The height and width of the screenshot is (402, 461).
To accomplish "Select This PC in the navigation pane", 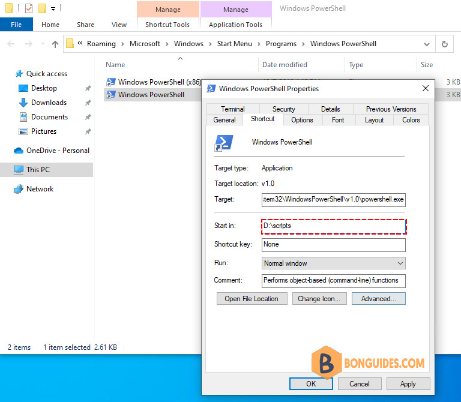I will coord(46,170).
